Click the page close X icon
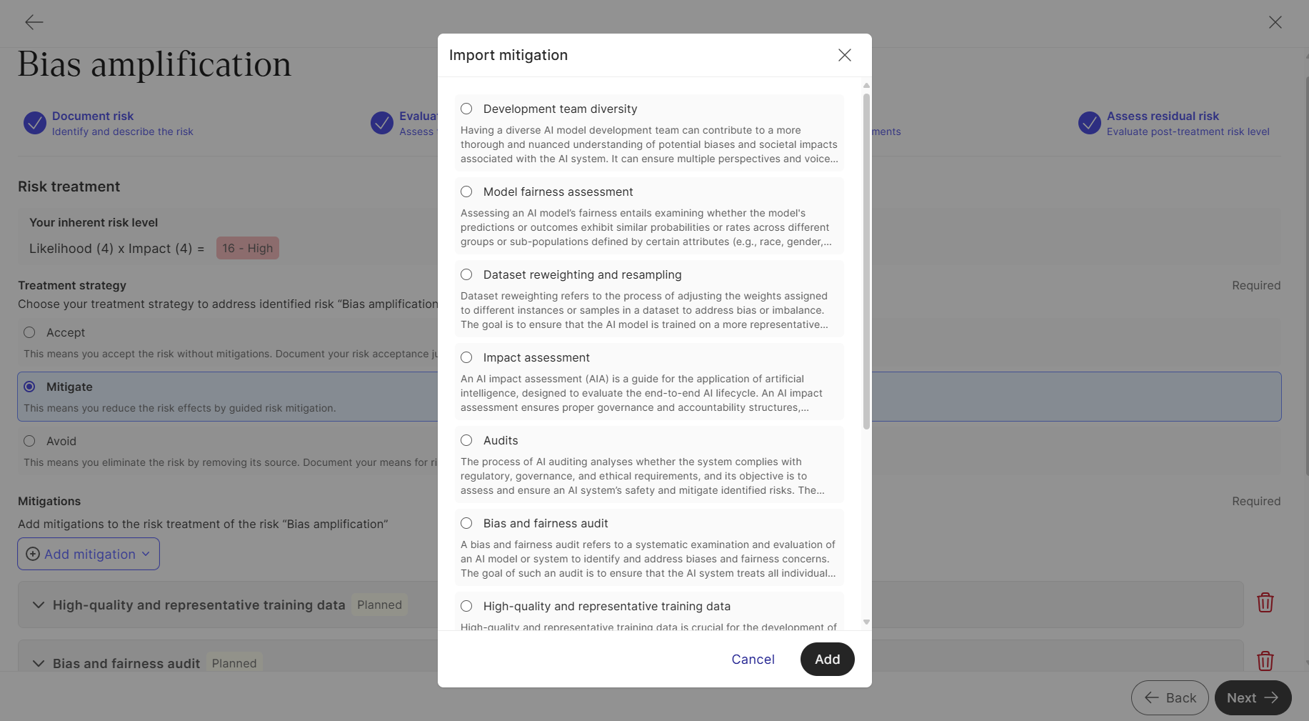 (x=1275, y=22)
